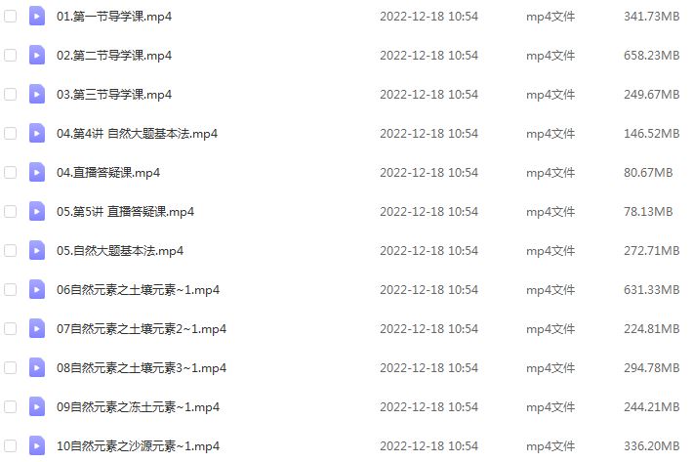The height and width of the screenshot is (462, 693).
Task: Click video icon for 05.自然大题基本法.mp4
Action: (37, 251)
